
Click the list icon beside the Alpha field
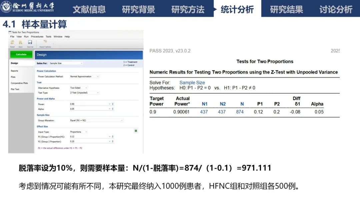point(113,108)
